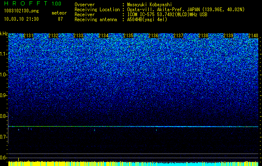Click the 2136 time marker

(153, 36)
